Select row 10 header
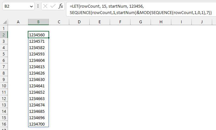The height and width of the screenshot is (130, 216). click(4, 86)
